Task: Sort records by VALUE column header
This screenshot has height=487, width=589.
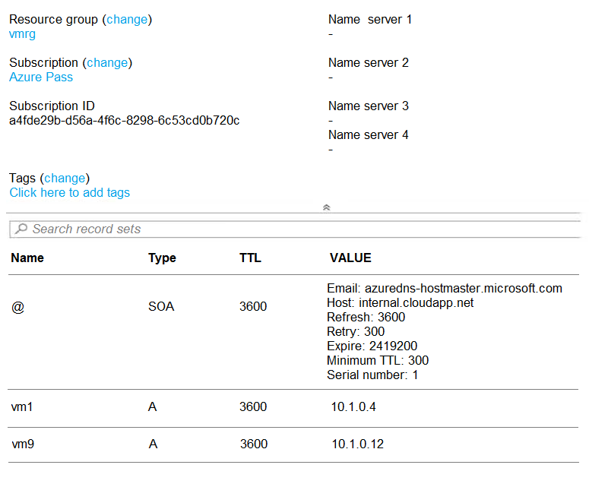Action: [x=350, y=258]
